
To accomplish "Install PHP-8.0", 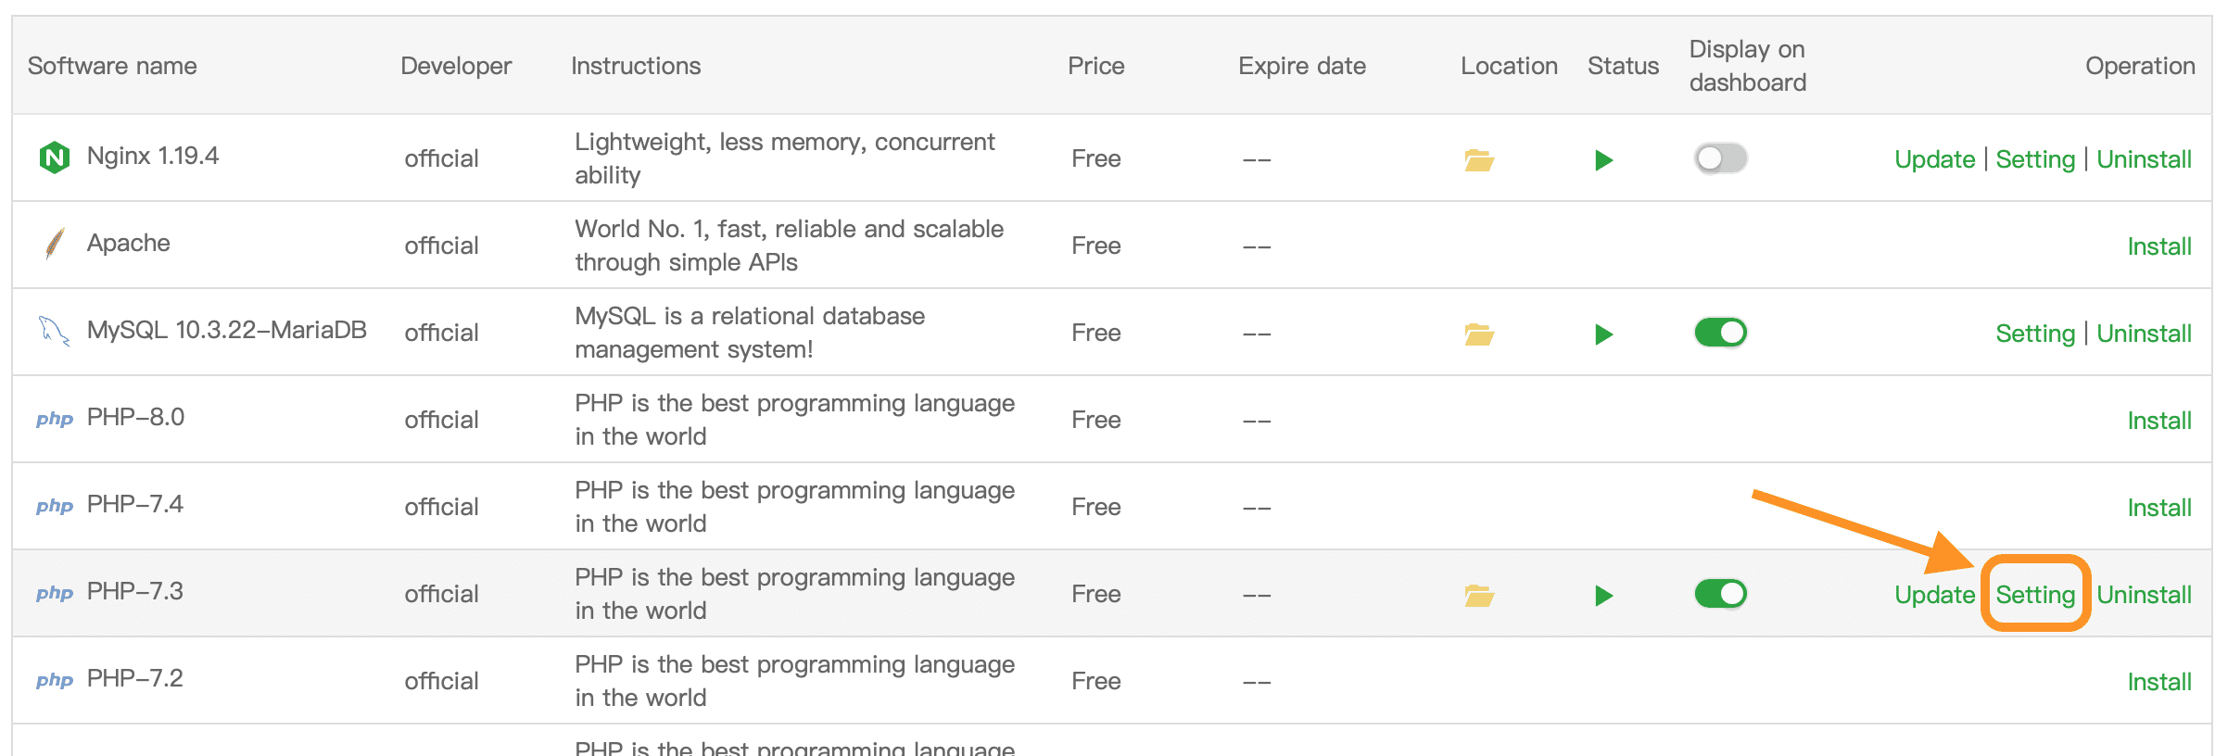I will pos(2158,421).
